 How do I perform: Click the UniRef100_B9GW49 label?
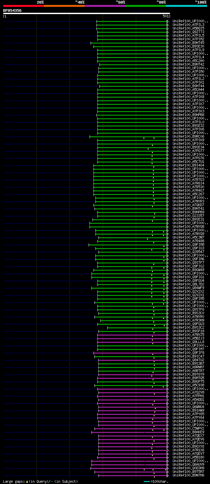click(x=188, y=270)
